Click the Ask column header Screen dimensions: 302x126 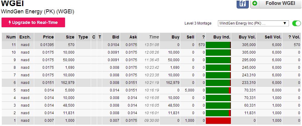click(x=129, y=37)
